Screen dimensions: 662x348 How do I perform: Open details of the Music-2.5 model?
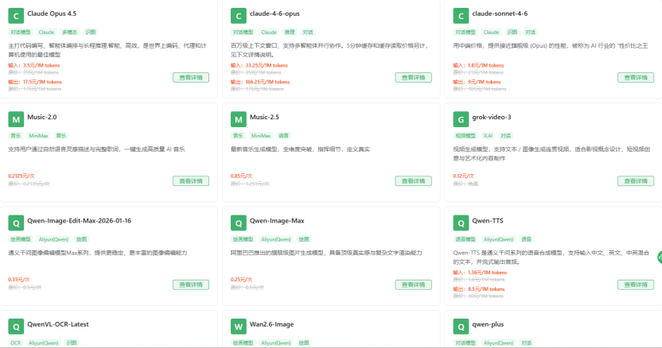[x=414, y=180]
